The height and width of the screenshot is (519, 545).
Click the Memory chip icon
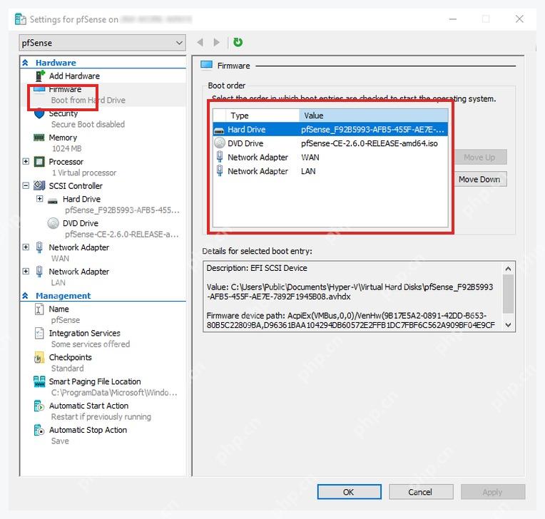[39, 138]
